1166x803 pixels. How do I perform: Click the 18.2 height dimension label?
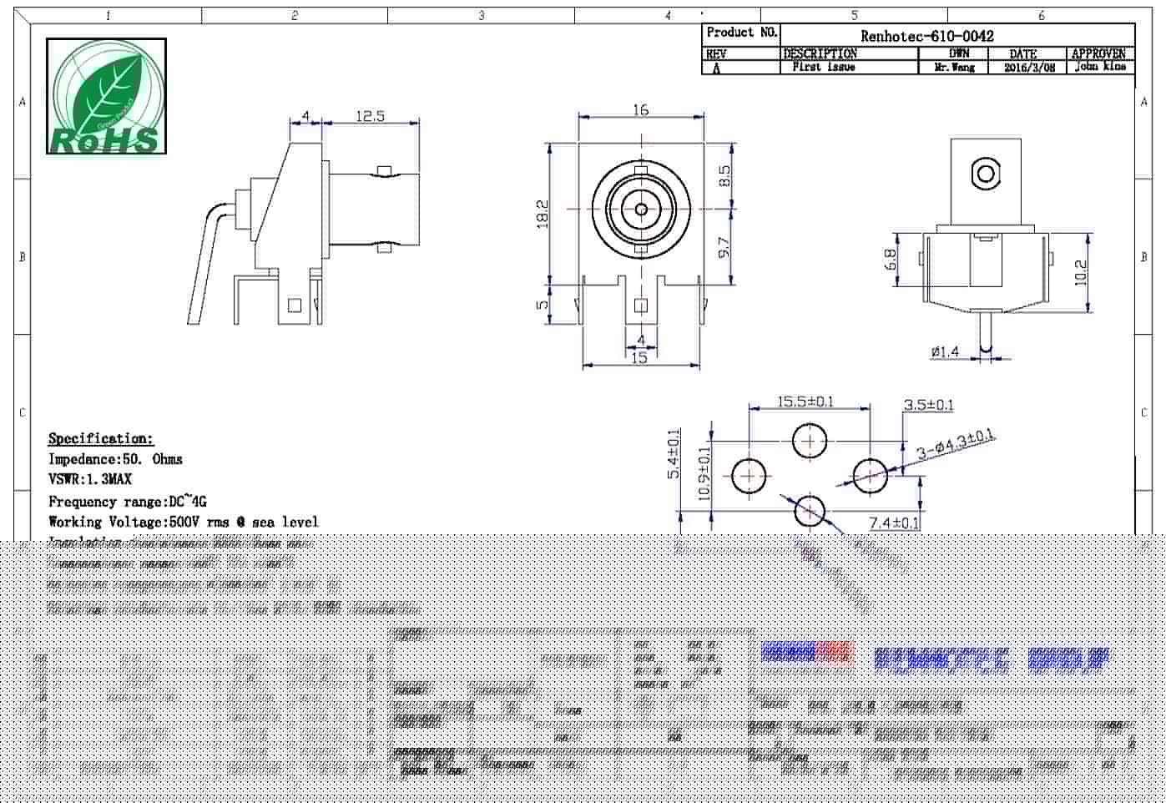(543, 214)
